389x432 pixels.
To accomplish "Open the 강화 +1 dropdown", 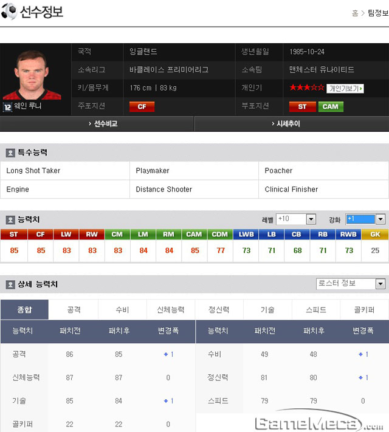I will point(365,219).
